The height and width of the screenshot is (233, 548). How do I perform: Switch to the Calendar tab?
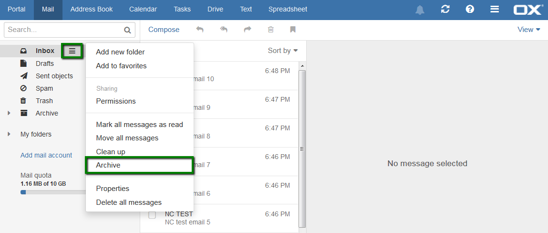pos(143,10)
